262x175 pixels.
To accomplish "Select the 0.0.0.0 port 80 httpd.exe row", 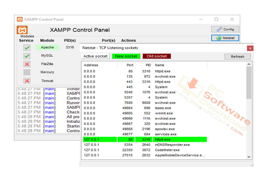I will (x=145, y=71).
